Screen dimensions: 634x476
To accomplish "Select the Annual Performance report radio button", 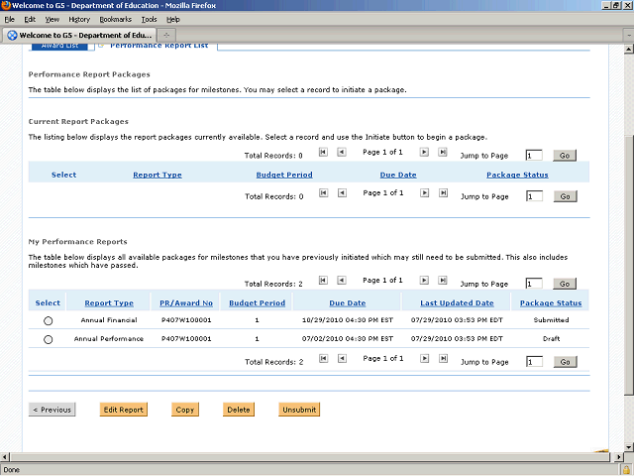I will 48,339.
